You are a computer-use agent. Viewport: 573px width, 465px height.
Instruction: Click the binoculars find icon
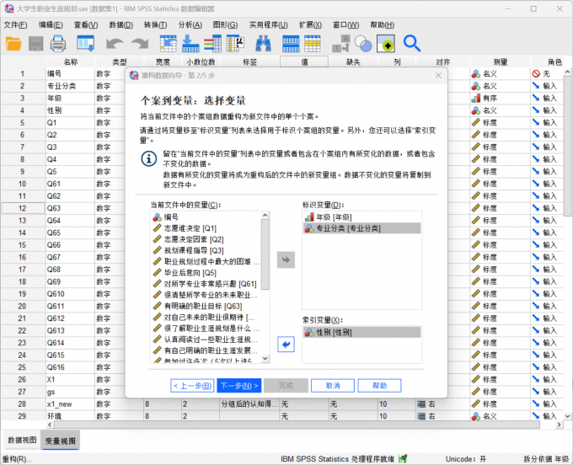point(263,44)
